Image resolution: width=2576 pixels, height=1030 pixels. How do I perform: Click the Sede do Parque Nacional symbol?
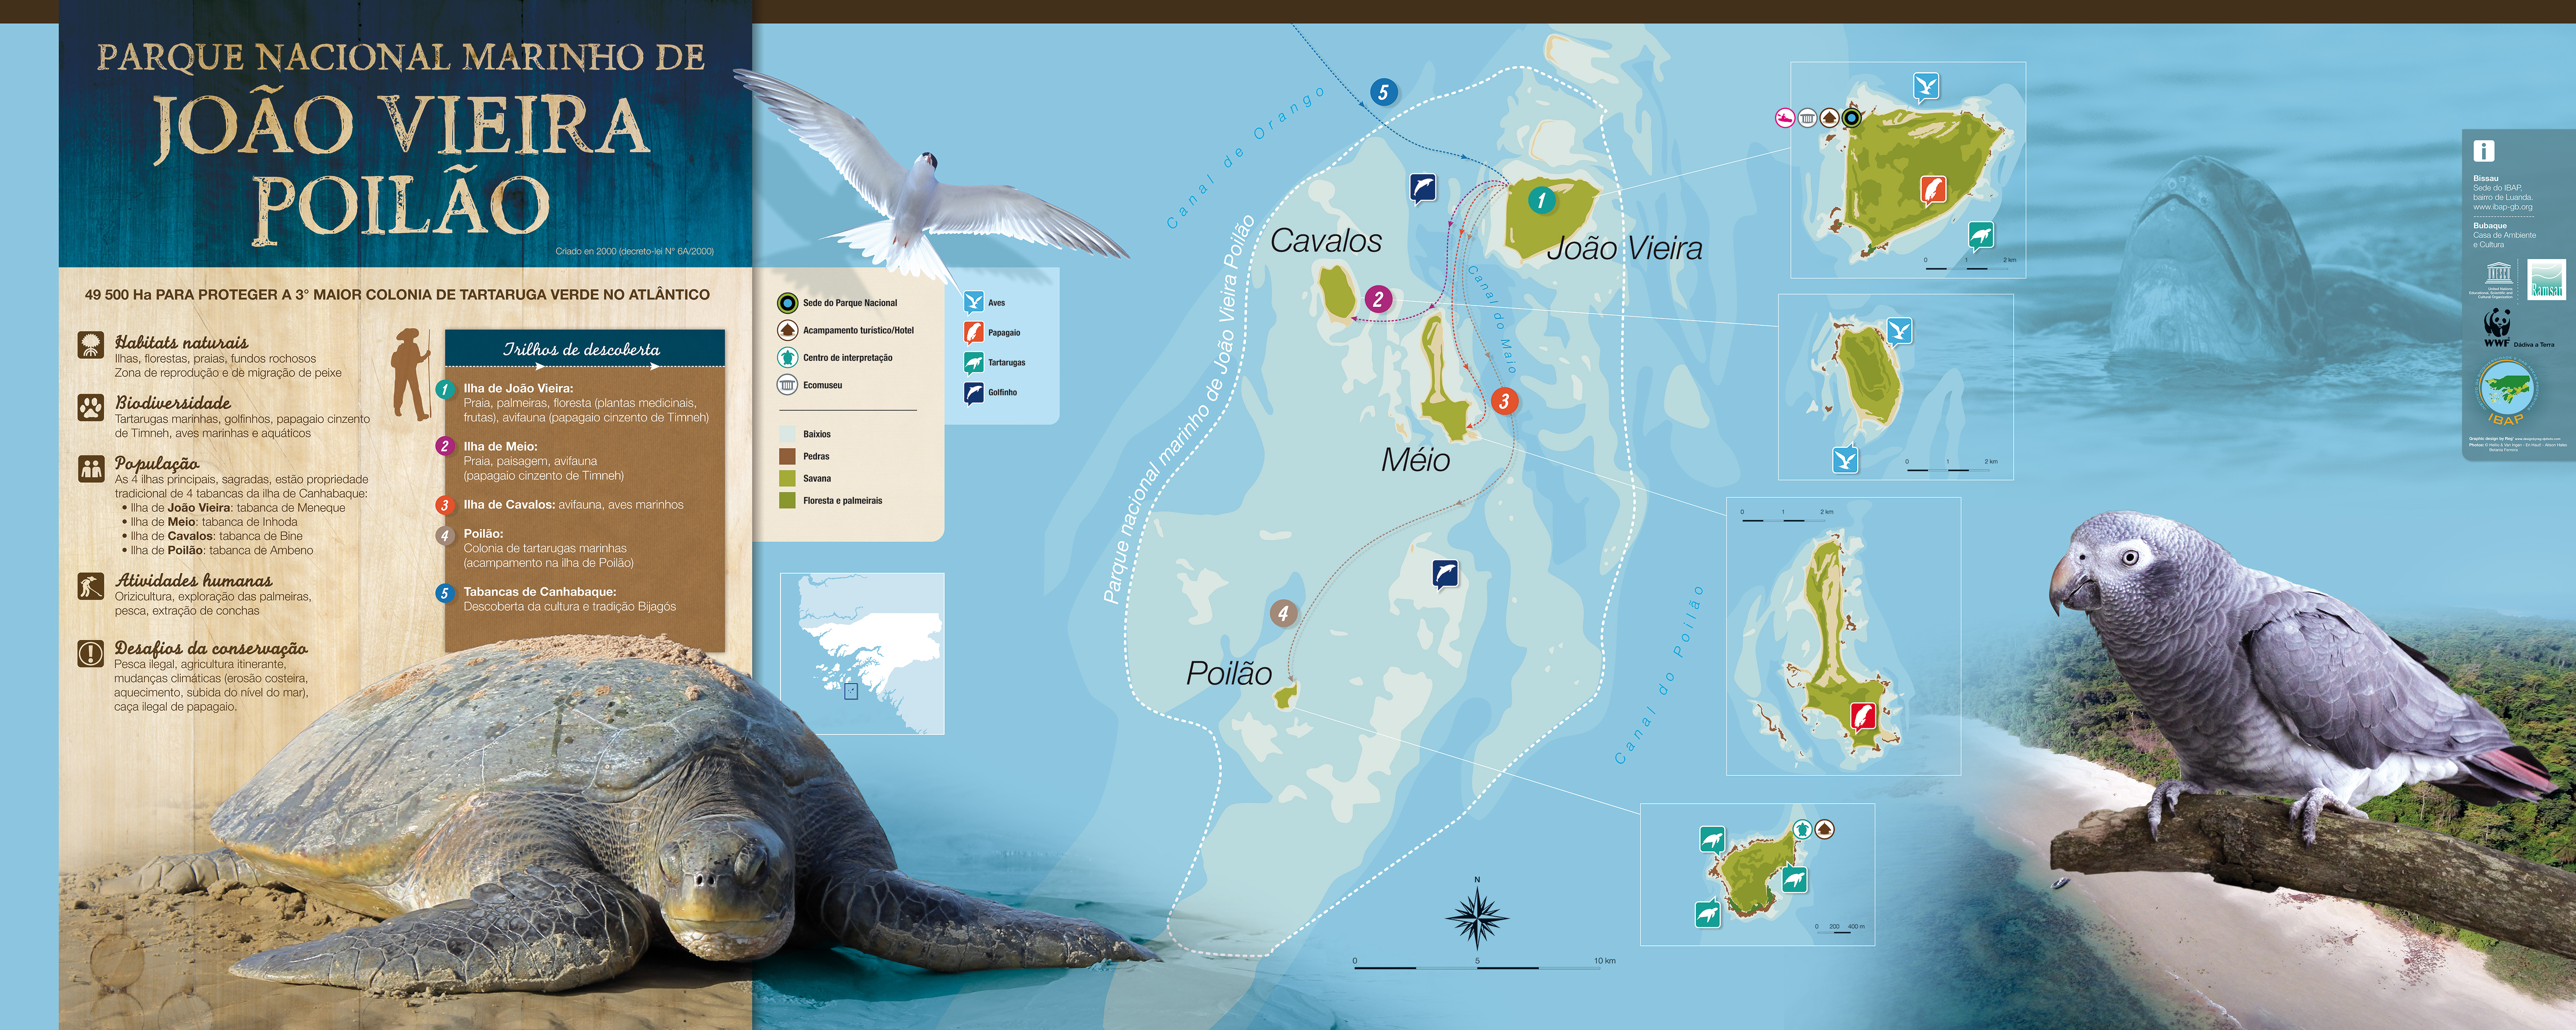pyautogui.click(x=787, y=303)
